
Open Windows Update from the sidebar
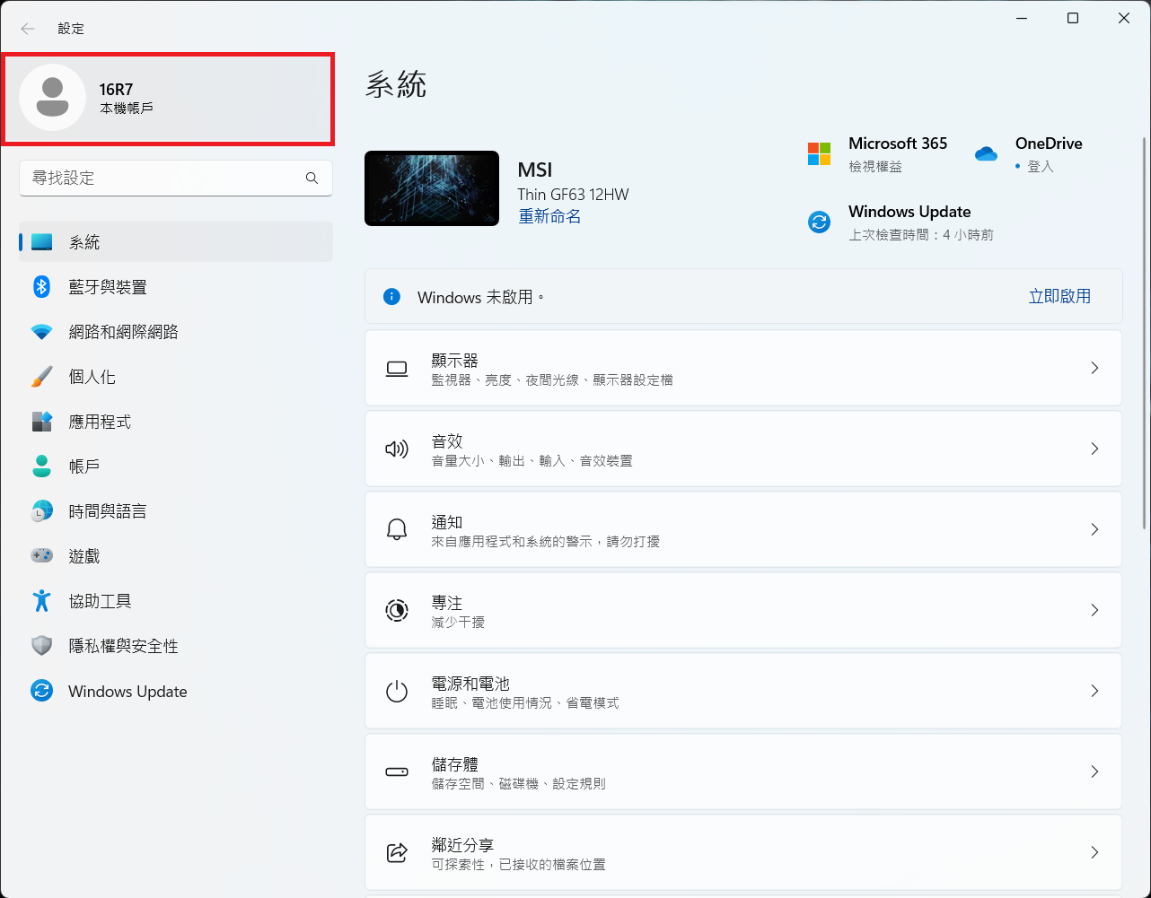[x=127, y=692]
